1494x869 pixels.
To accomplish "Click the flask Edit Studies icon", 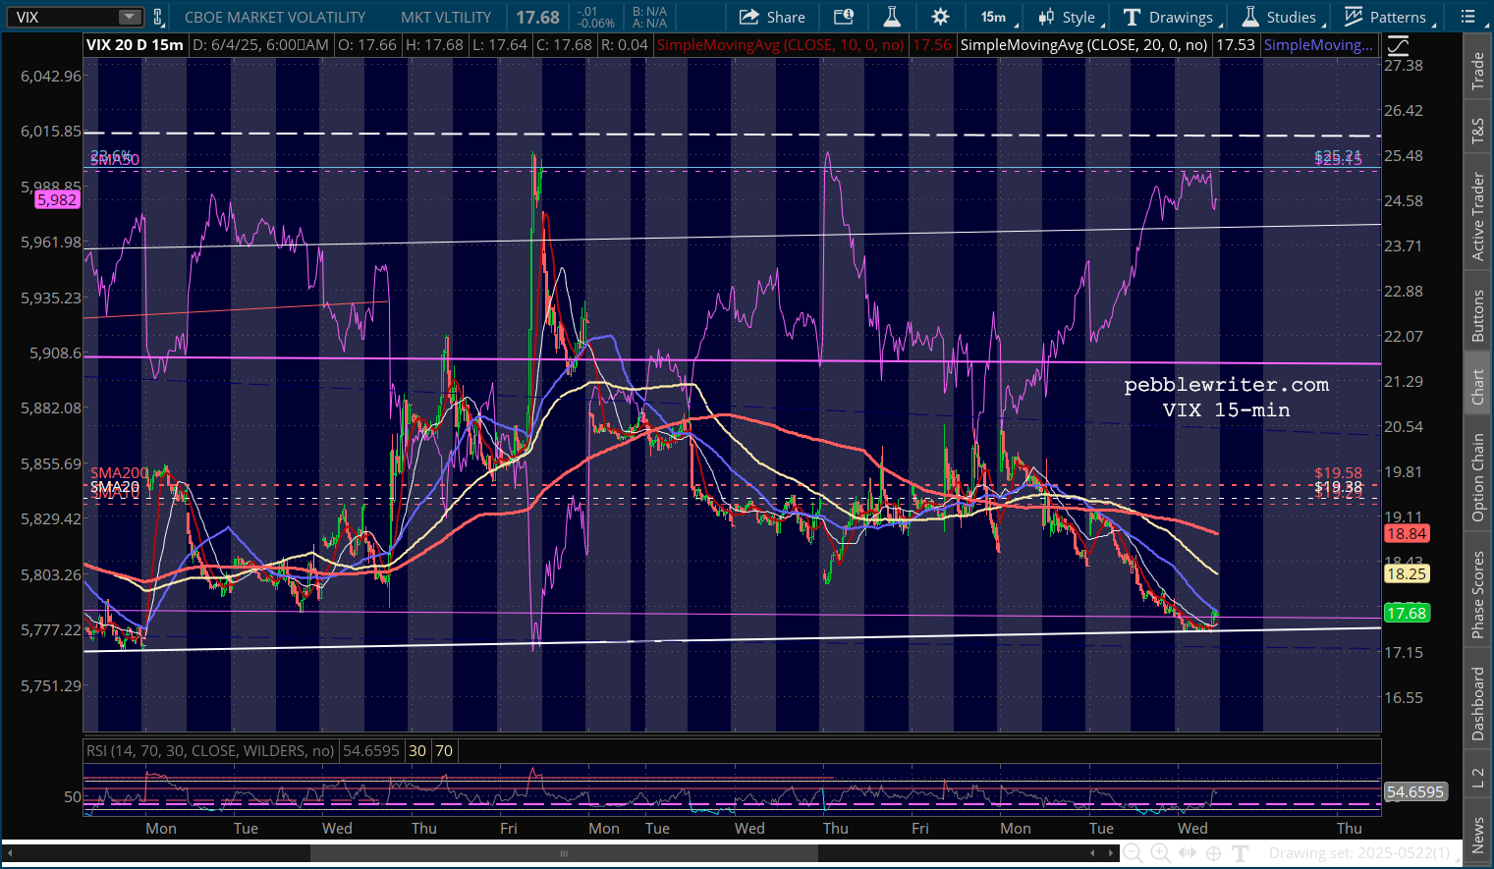I will [x=892, y=17].
